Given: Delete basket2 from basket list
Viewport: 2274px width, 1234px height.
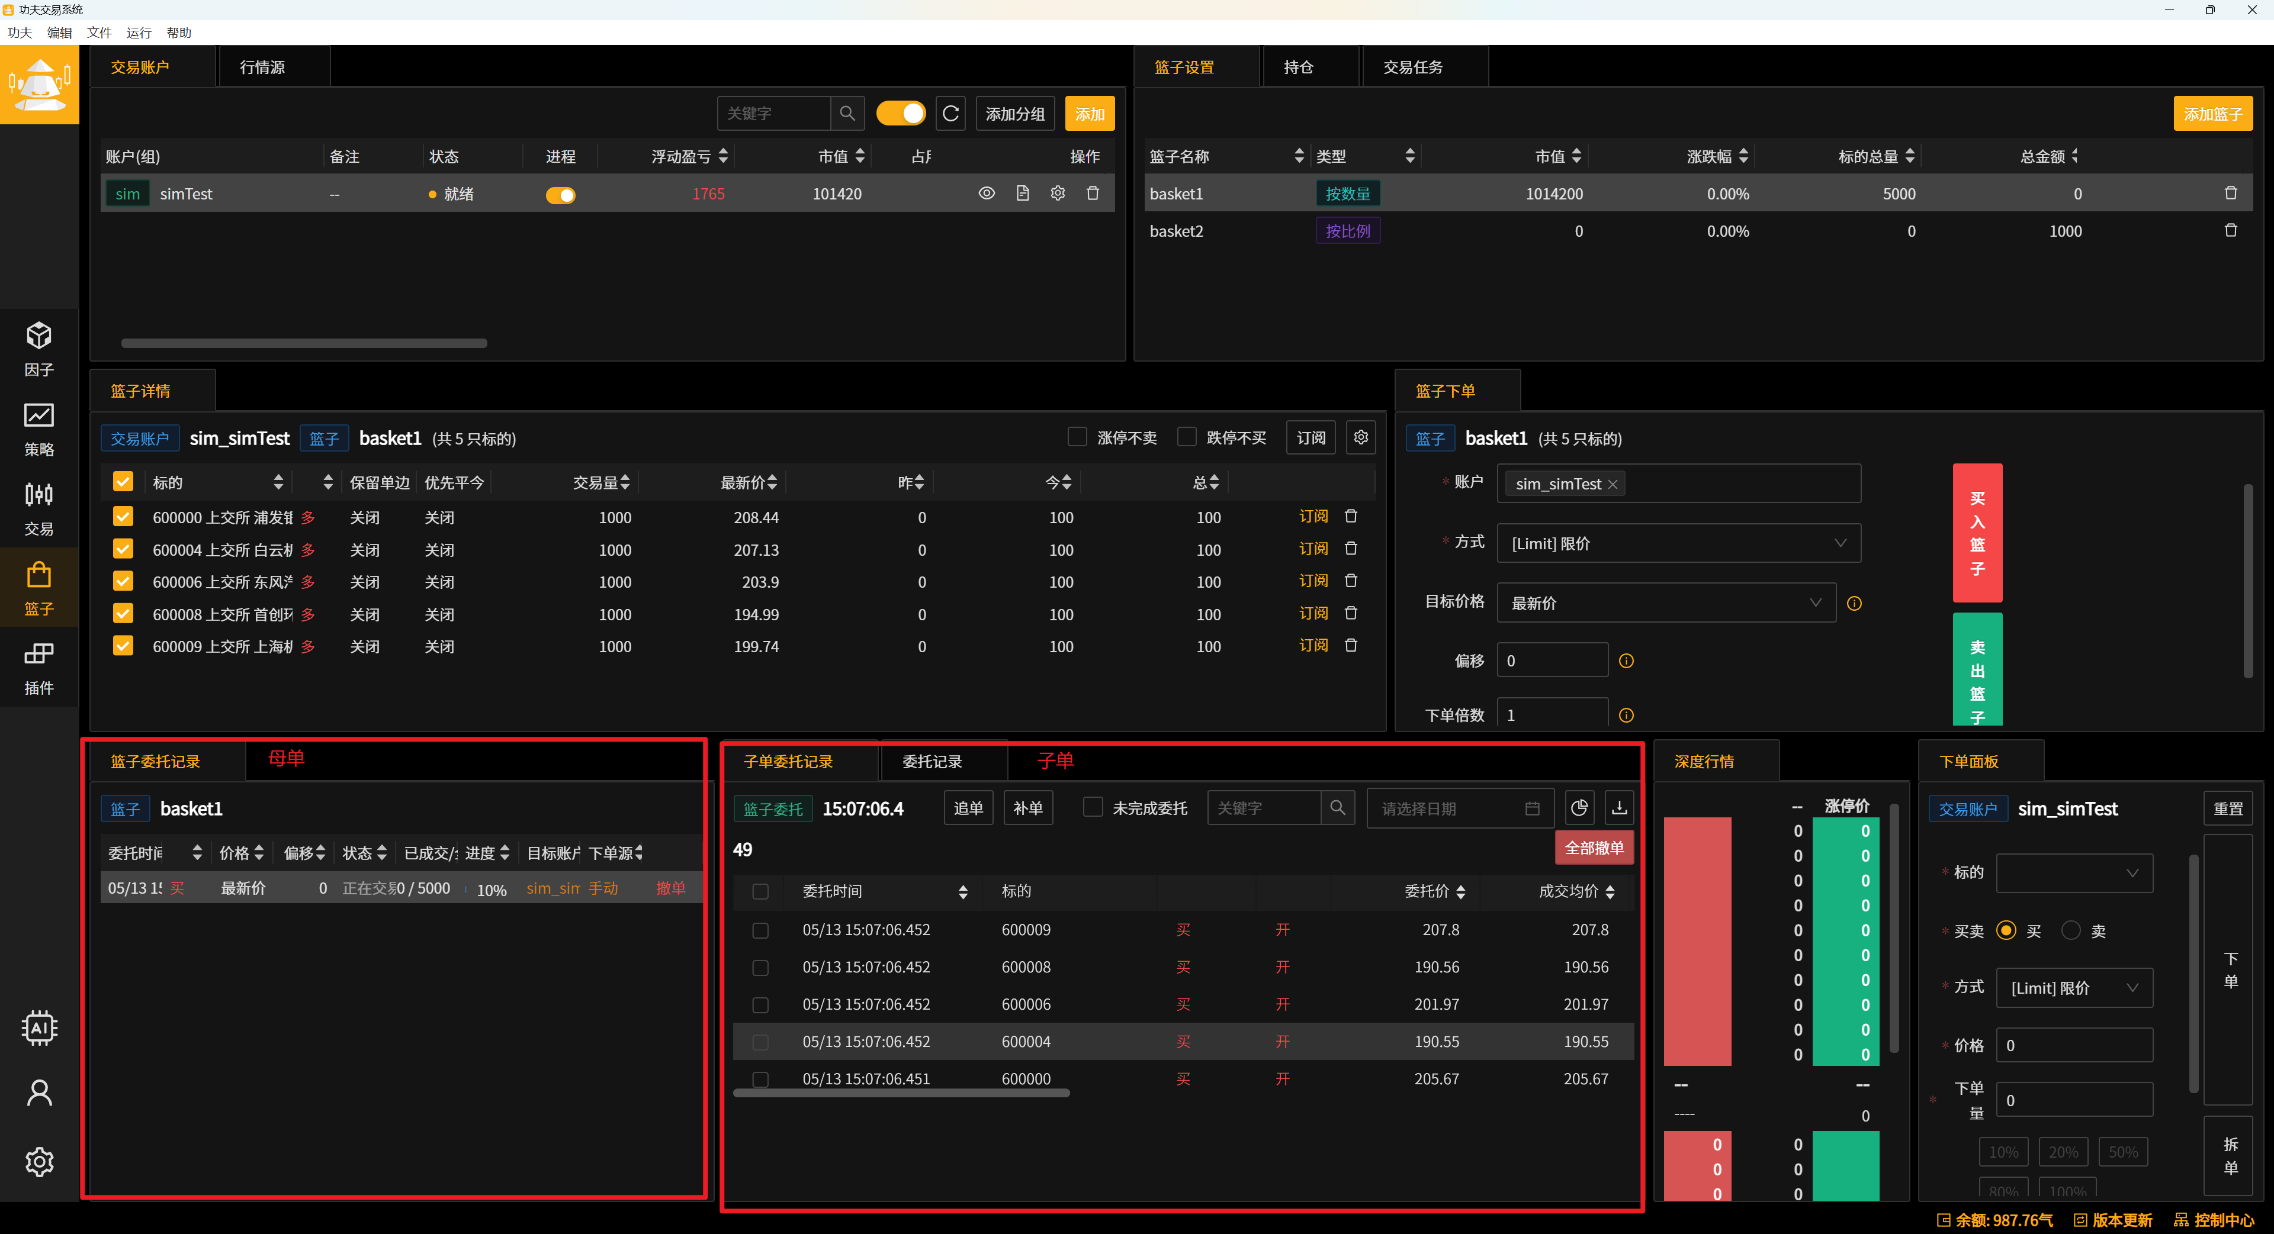Looking at the screenshot, I should [x=2230, y=230].
